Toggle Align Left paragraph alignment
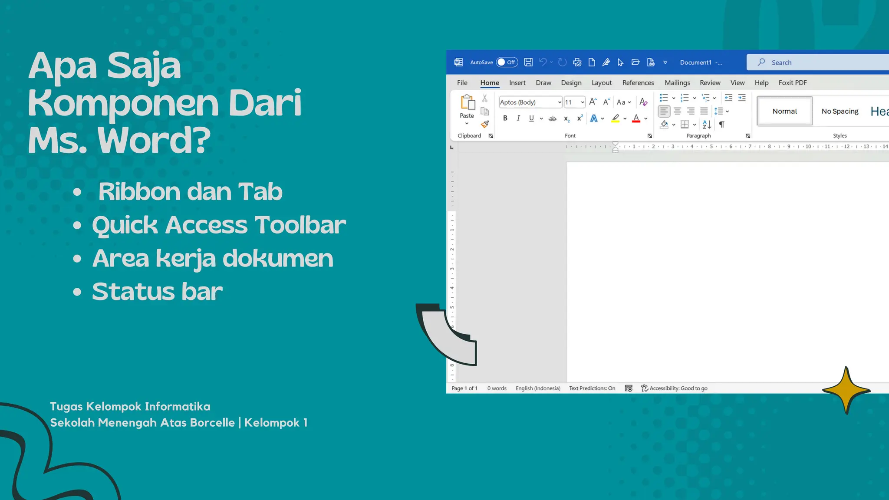Image resolution: width=889 pixels, height=500 pixels. click(x=664, y=111)
